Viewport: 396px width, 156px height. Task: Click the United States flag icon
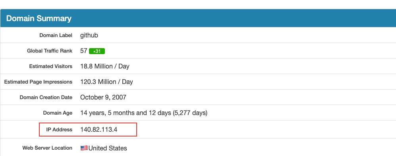click(x=84, y=148)
